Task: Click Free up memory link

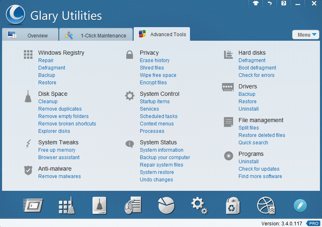Action: click(57, 150)
